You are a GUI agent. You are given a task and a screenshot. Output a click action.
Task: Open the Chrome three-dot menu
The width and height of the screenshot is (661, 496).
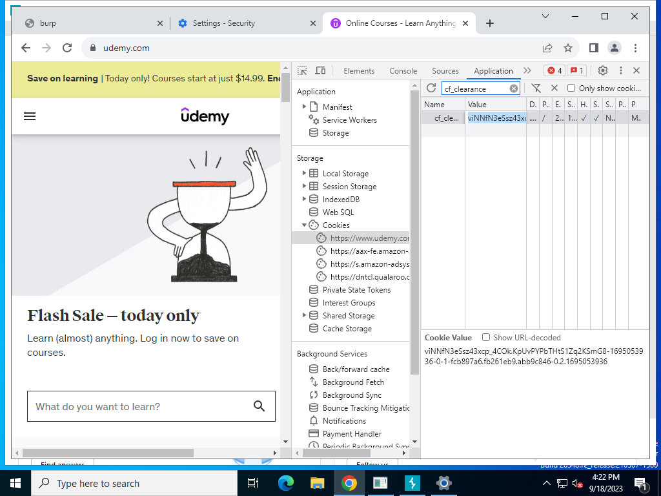[x=635, y=48]
